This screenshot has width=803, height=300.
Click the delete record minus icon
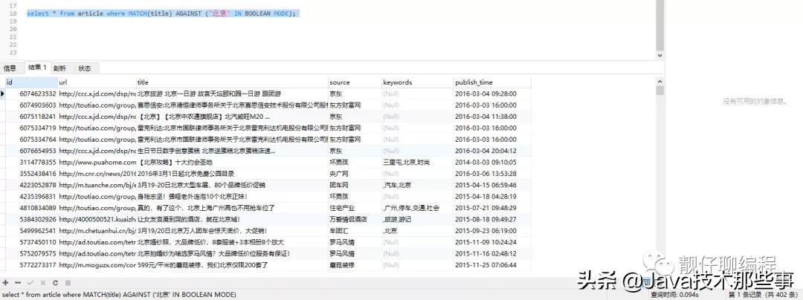(x=18, y=283)
